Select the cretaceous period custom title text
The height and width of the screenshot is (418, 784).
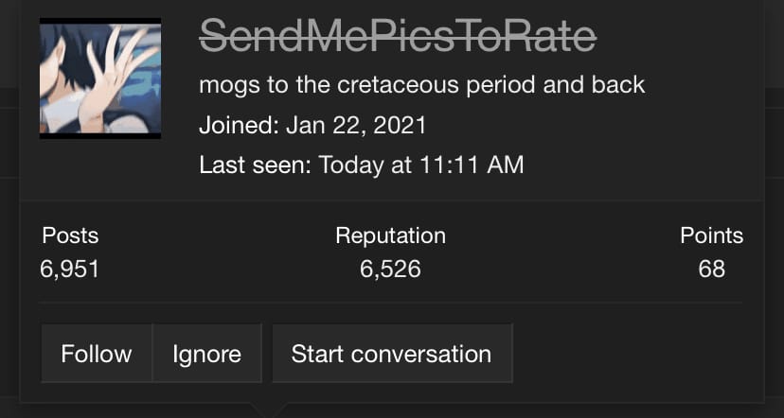pos(422,85)
